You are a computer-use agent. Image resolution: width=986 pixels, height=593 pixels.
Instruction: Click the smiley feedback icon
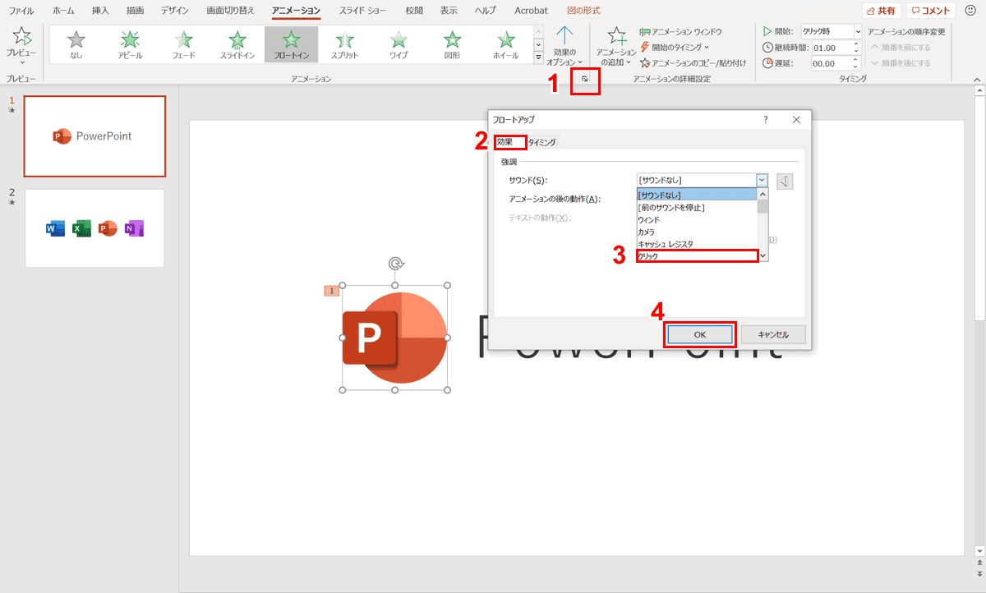(970, 11)
